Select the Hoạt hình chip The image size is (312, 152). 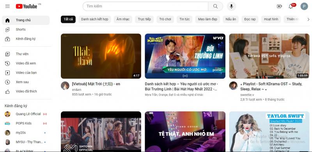click(x=271, y=19)
